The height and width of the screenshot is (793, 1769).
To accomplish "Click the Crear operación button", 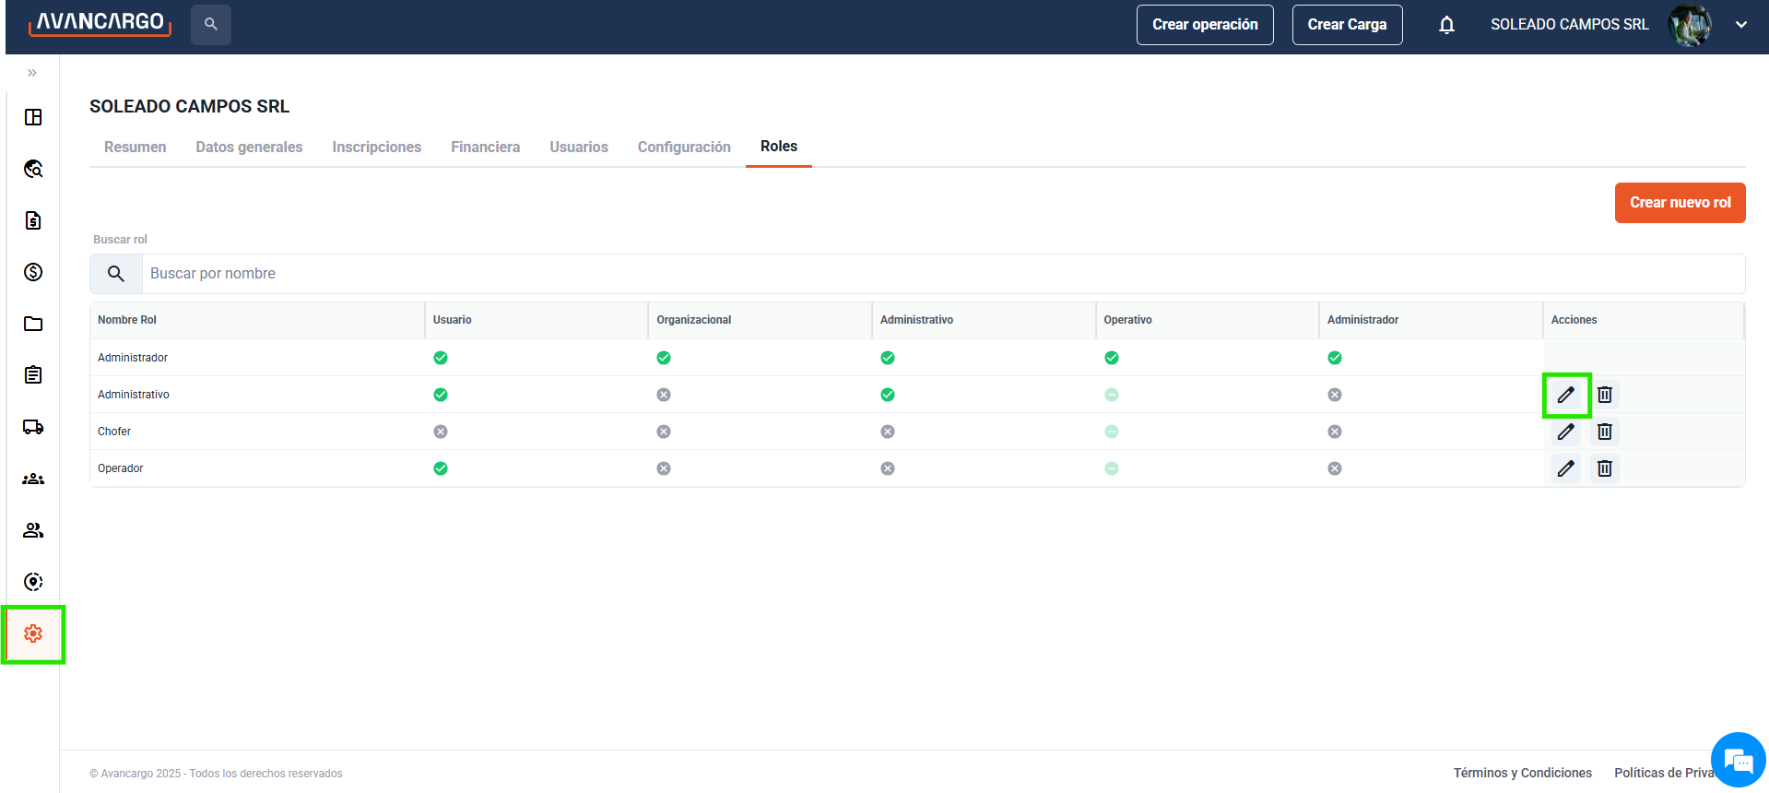I will [x=1204, y=25].
